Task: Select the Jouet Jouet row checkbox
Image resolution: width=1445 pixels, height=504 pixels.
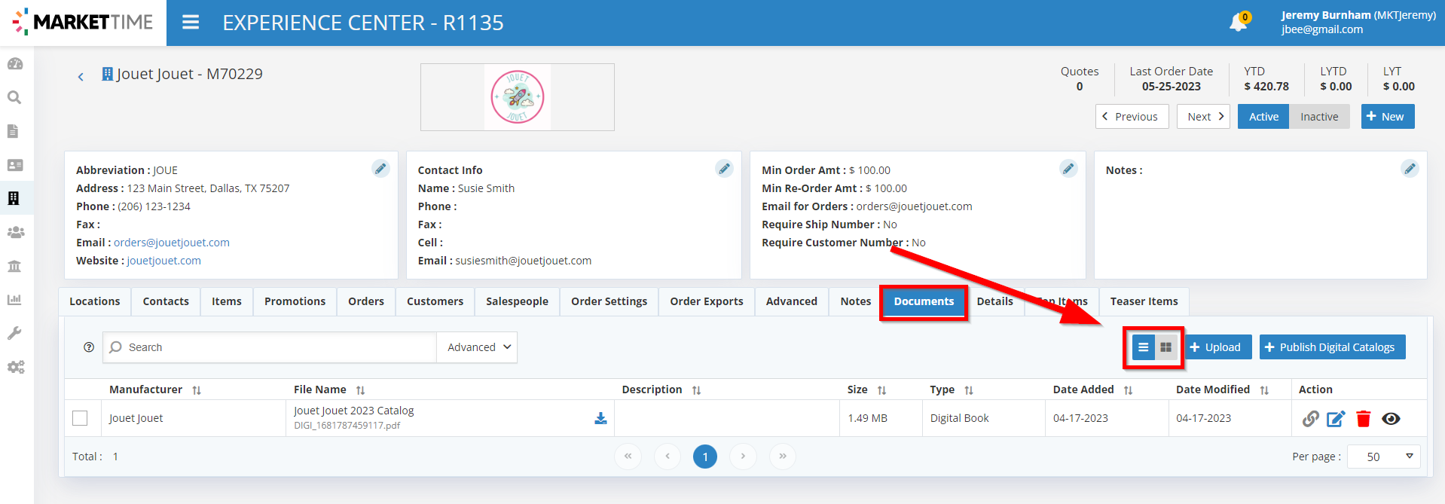Action: coord(80,418)
